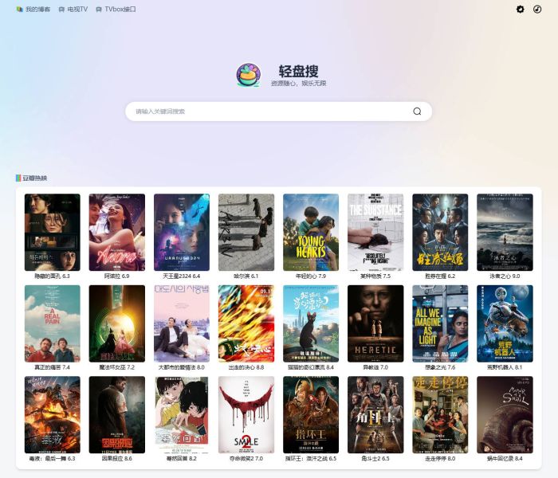The width and height of the screenshot is (558, 478).
Task: Click the title text 因果报应 8.6
Action: point(116,458)
